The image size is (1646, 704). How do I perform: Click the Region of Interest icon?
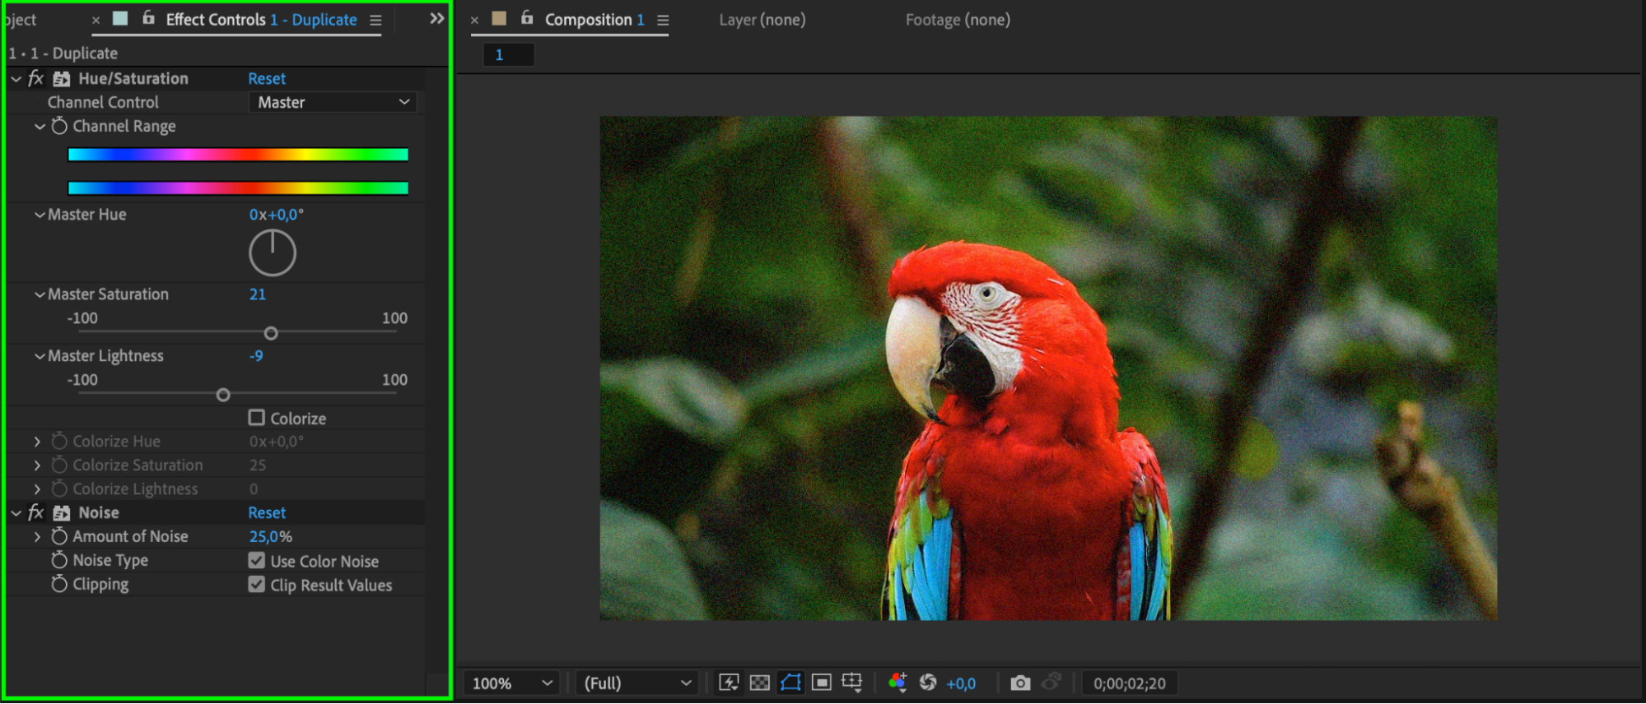(821, 683)
